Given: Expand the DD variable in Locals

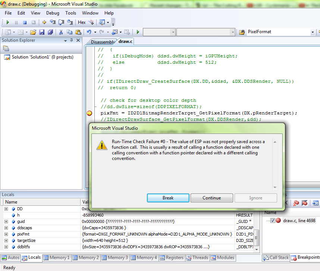Looking at the screenshot, I should 6,209.
